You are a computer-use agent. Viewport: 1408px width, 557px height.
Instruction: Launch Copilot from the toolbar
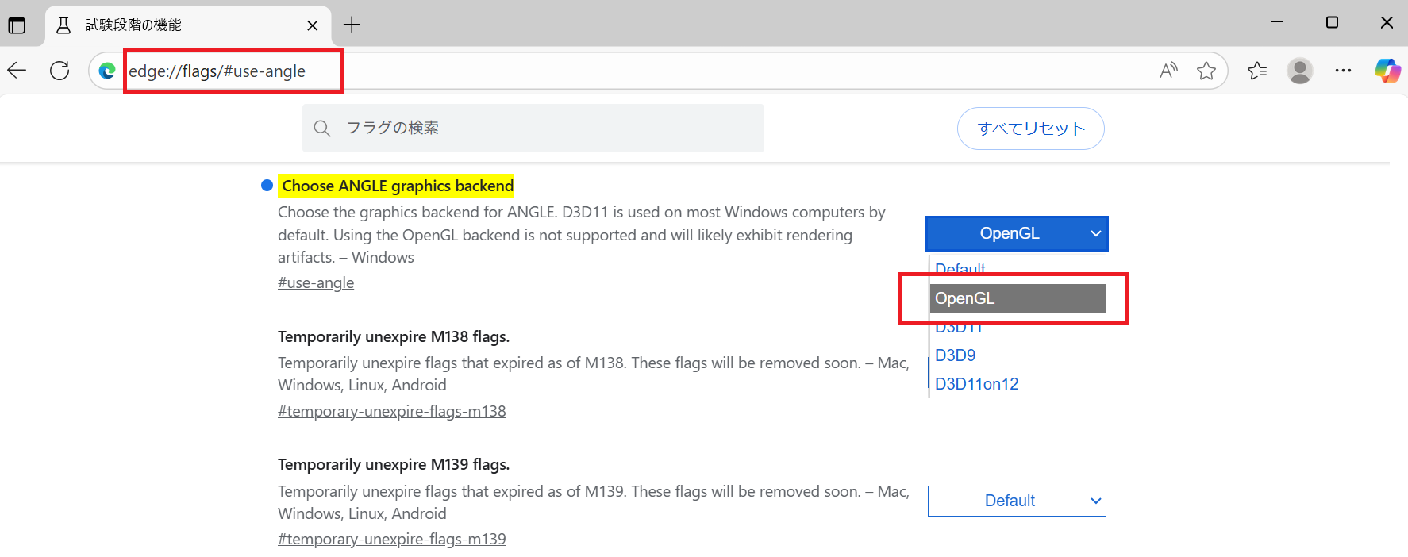[x=1387, y=71]
